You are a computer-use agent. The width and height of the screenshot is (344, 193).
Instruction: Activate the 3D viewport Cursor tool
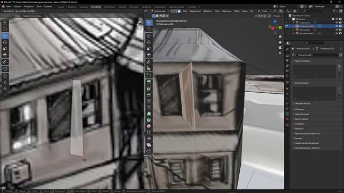pyautogui.click(x=149, y=29)
